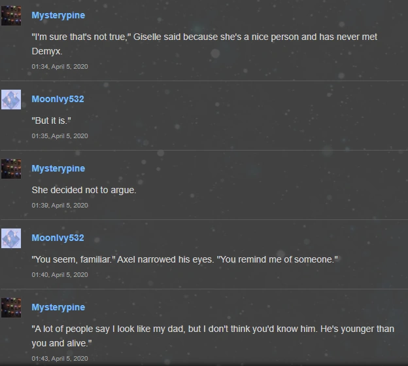This screenshot has height=366, width=408.
Task: Open Mysterypine's avatar next to "She decided not to argue"
Action: (x=11, y=169)
